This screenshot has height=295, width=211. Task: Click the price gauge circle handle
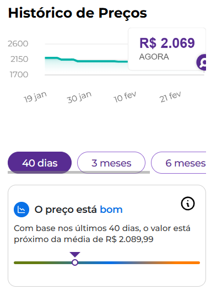[75, 262]
